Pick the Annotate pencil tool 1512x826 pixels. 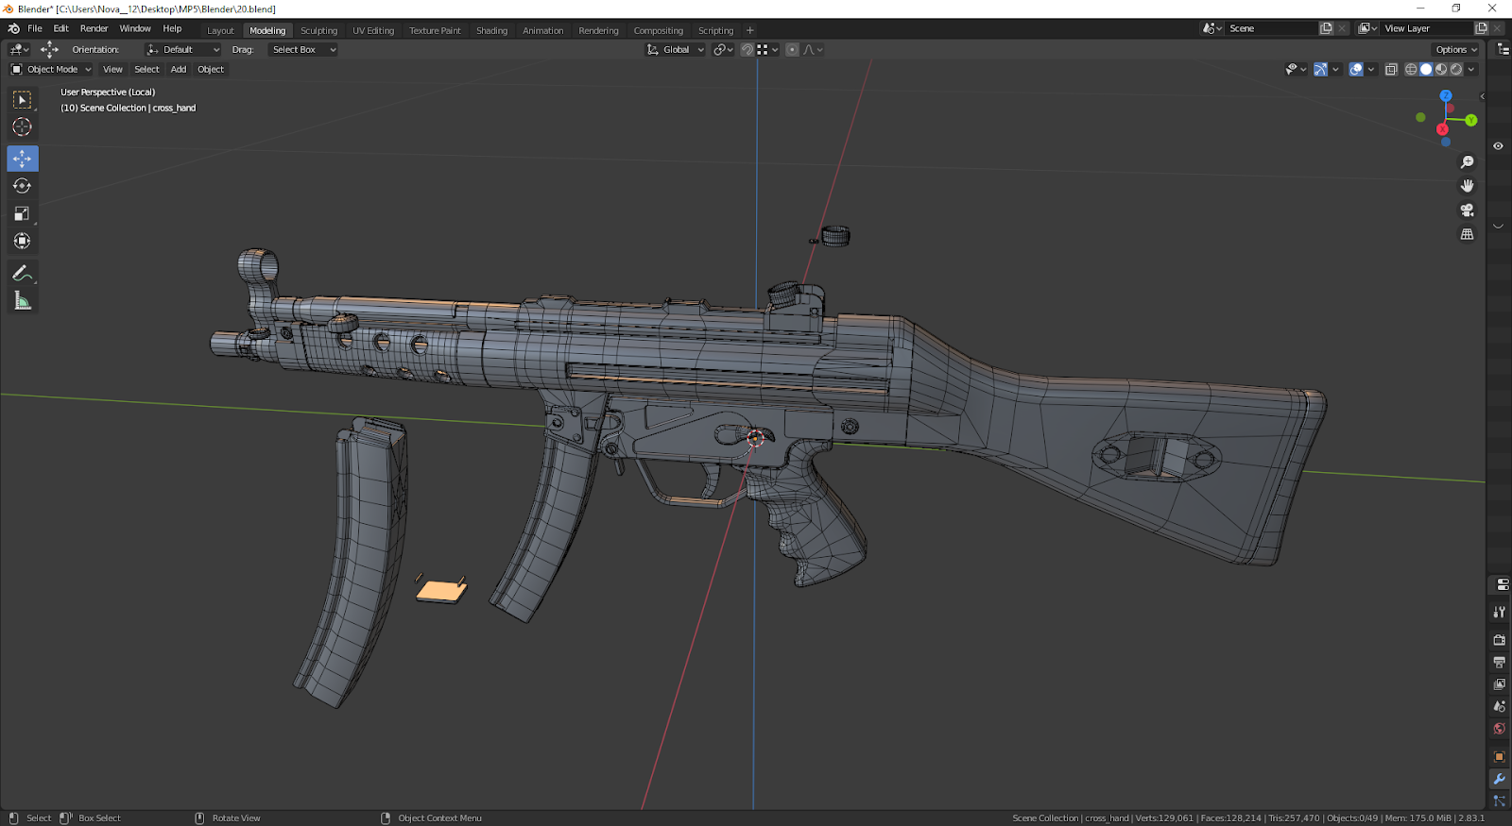coord(22,274)
